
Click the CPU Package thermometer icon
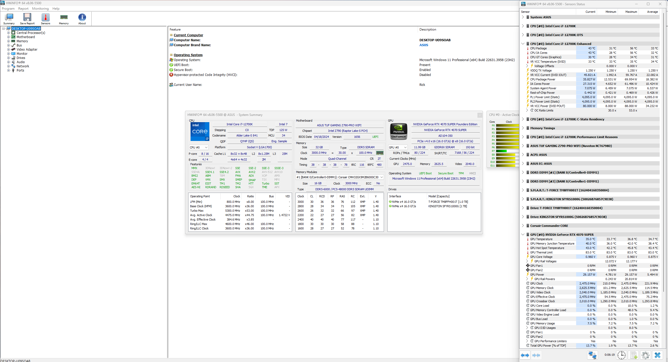pyautogui.click(x=528, y=49)
